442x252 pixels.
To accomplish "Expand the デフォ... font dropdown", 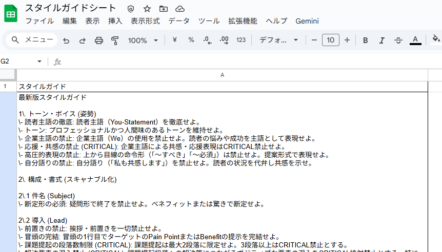I will coord(278,40).
